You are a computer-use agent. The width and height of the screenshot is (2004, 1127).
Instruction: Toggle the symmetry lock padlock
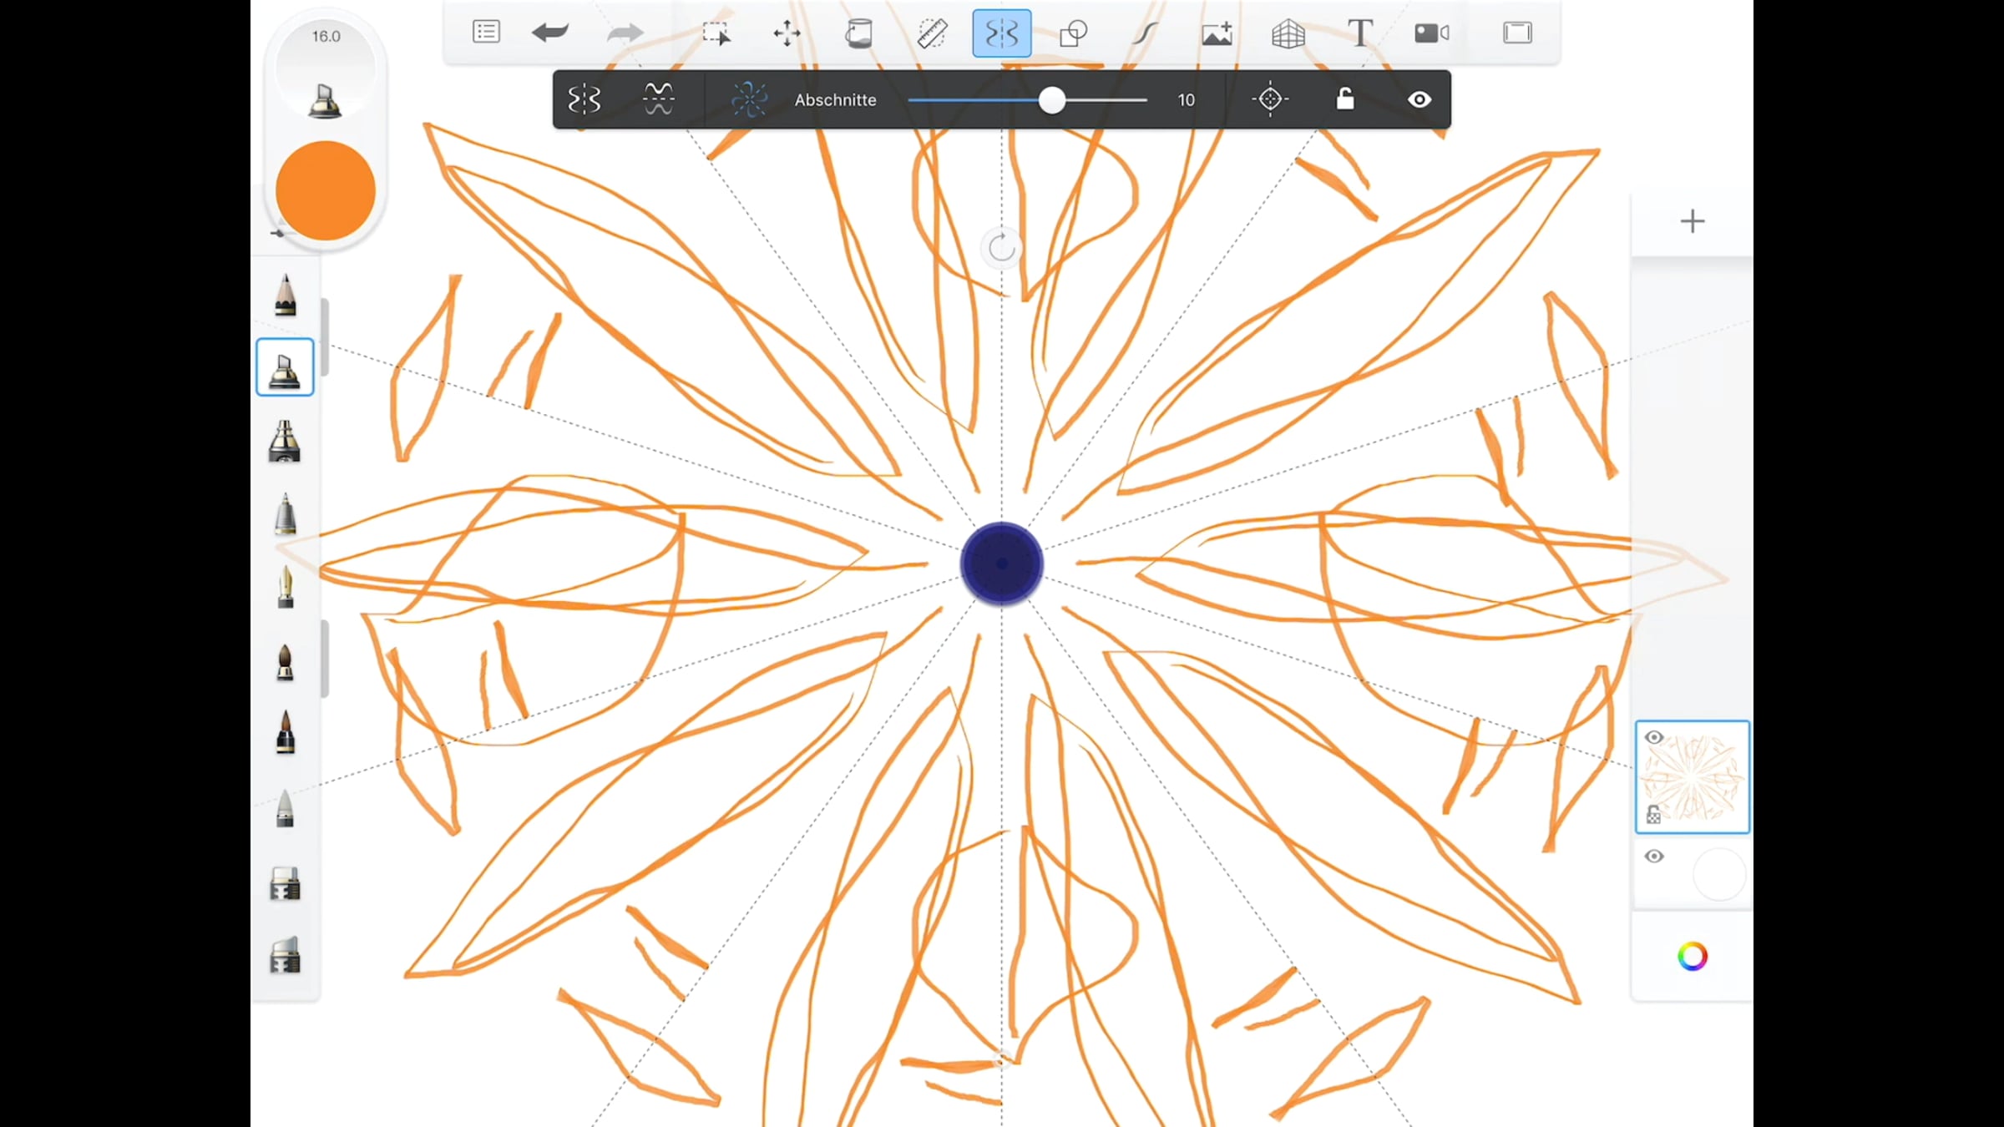pos(1344,99)
